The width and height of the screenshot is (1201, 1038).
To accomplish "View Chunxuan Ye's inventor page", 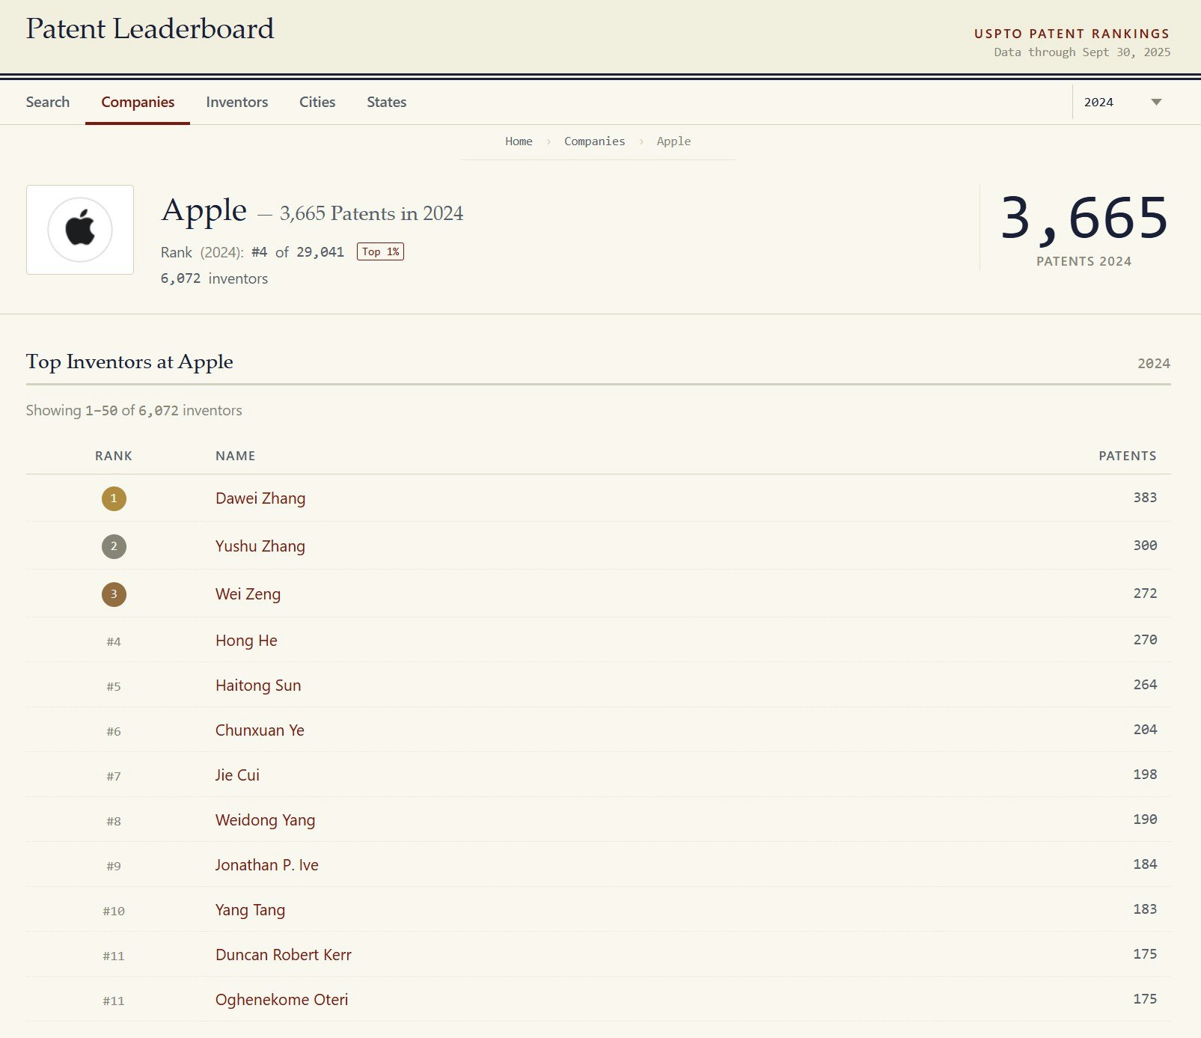I will (x=260, y=730).
